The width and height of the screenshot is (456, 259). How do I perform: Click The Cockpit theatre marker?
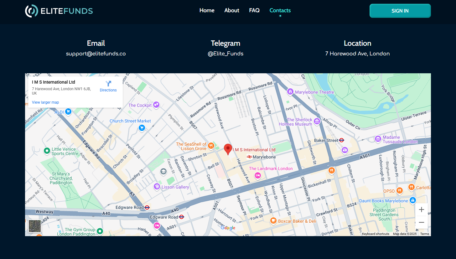click(x=156, y=105)
